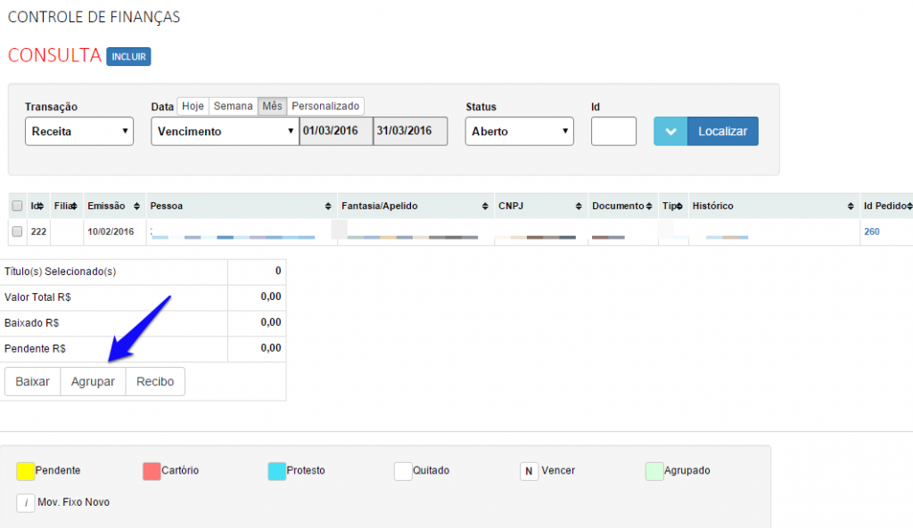Sort by Emissão column arrows

click(136, 206)
